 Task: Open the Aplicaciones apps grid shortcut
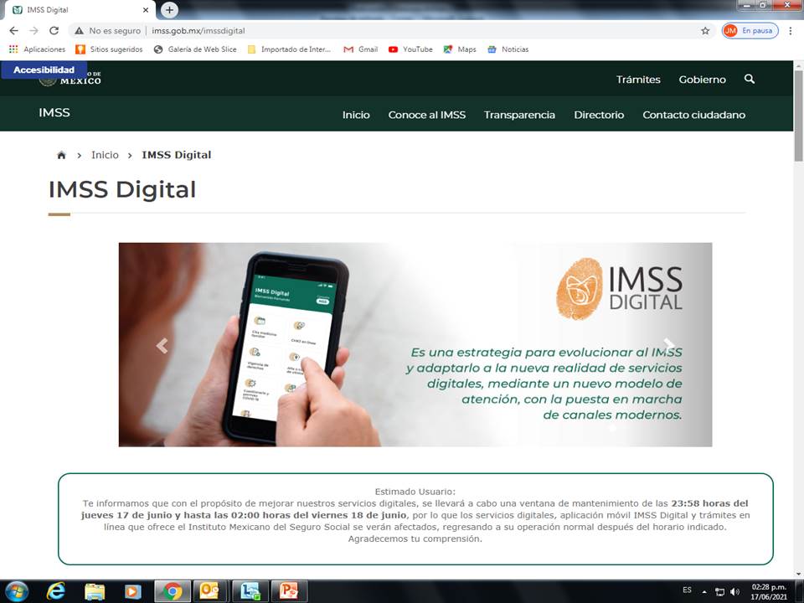click(13, 49)
